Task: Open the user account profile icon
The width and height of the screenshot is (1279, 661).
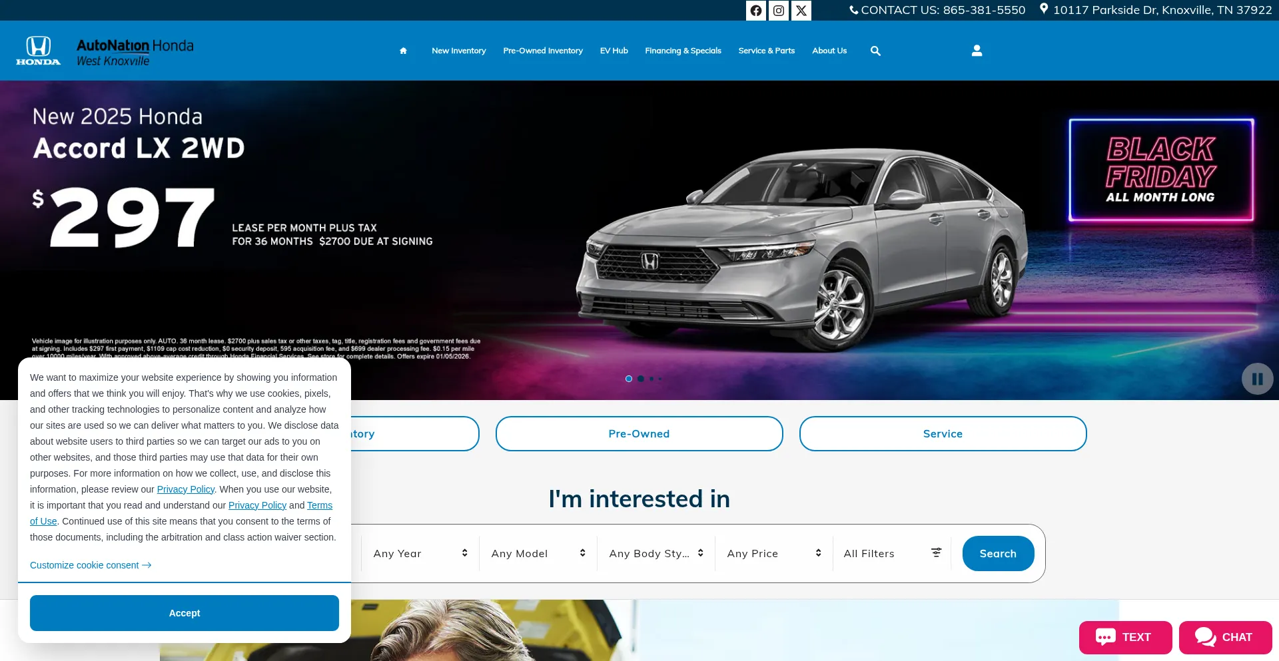Action: point(977,51)
